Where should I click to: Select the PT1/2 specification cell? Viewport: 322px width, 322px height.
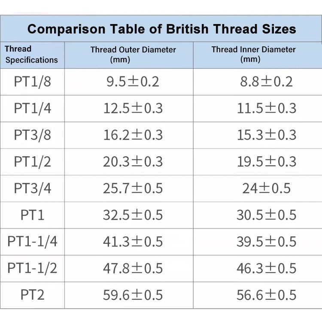pyautogui.click(x=32, y=161)
